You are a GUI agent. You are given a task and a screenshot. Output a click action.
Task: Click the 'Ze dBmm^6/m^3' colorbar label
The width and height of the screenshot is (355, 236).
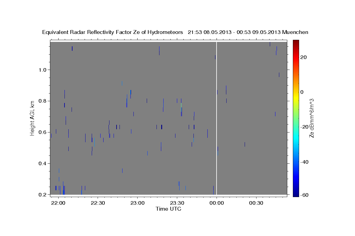[312, 118]
